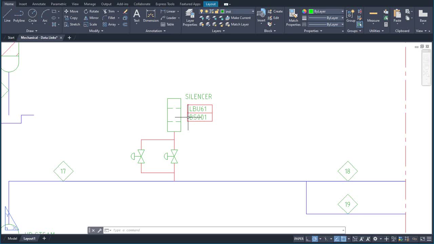Activate Match Properties tool
This screenshot has height=244, width=434.
point(293,18)
